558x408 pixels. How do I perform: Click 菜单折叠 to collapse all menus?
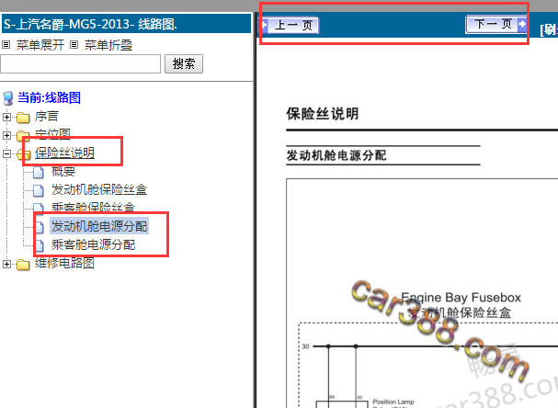(x=108, y=45)
